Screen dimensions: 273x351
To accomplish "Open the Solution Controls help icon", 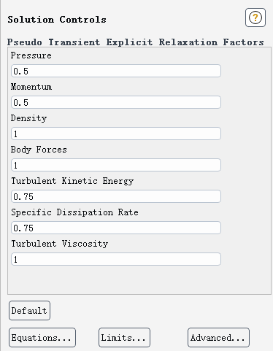I will 255,18.
